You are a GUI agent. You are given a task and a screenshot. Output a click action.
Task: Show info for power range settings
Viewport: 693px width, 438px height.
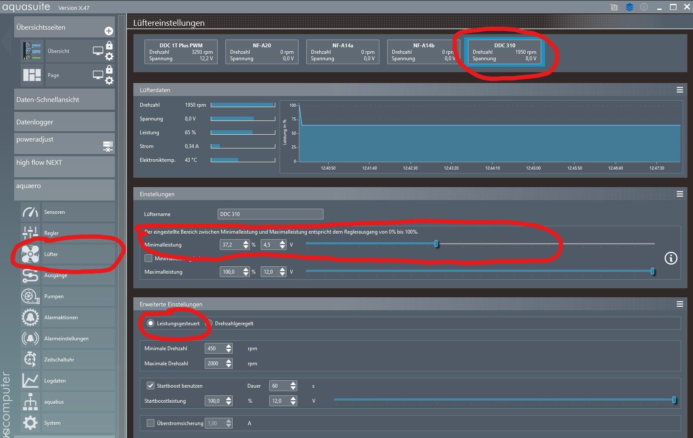click(671, 258)
